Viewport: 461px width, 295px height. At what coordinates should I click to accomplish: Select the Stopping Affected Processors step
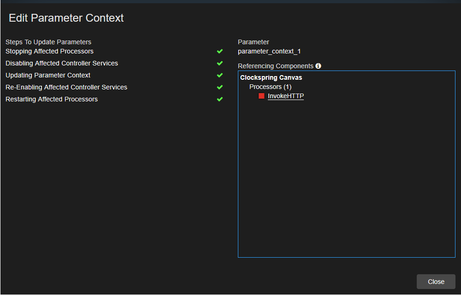pyautogui.click(x=49, y=51)
